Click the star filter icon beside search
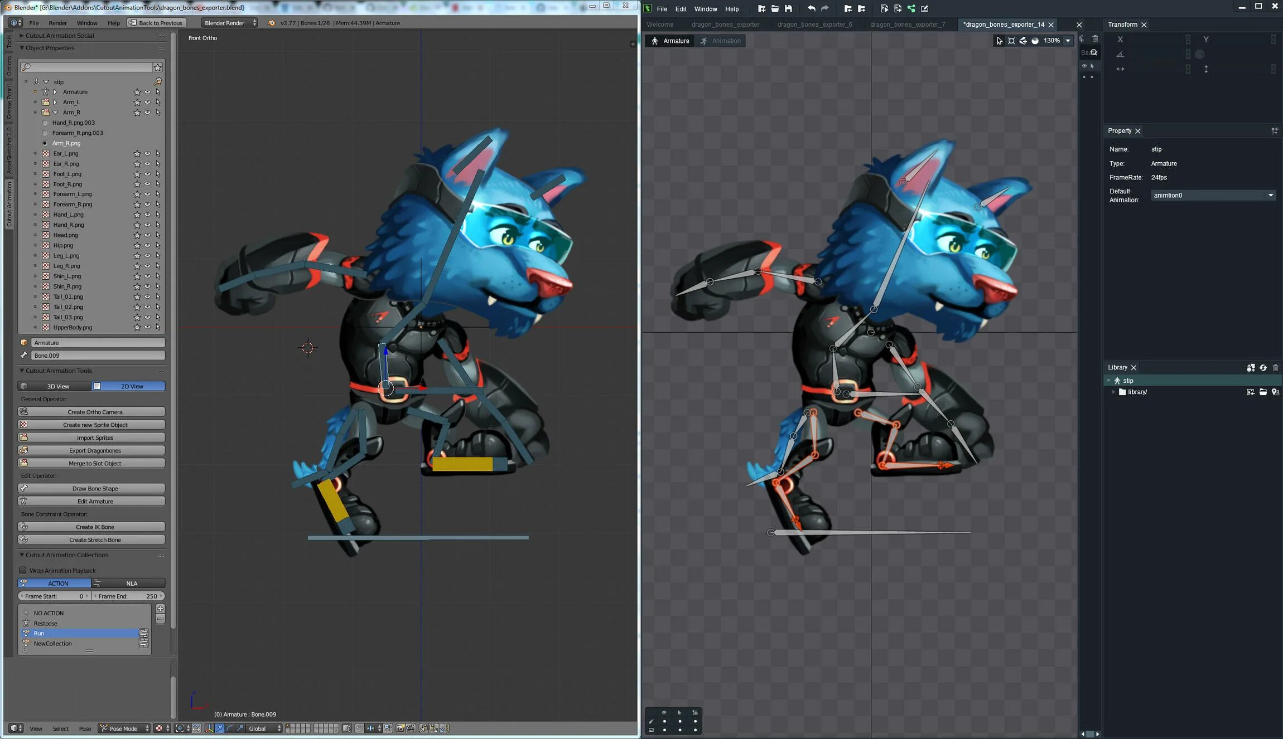Image resolution: width=1283 pixels, height=739 pixels. 158,67
